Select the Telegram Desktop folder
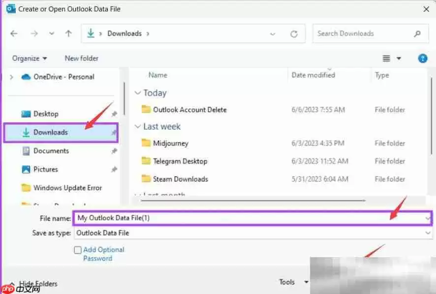 pos(180,161)
